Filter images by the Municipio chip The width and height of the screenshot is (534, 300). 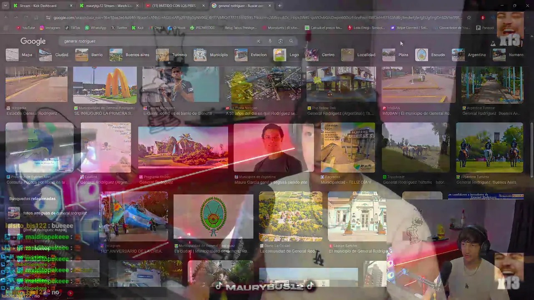[x=211, y=55]
